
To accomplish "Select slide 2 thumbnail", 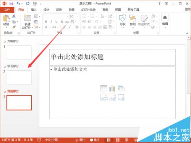I will [19, 78].
